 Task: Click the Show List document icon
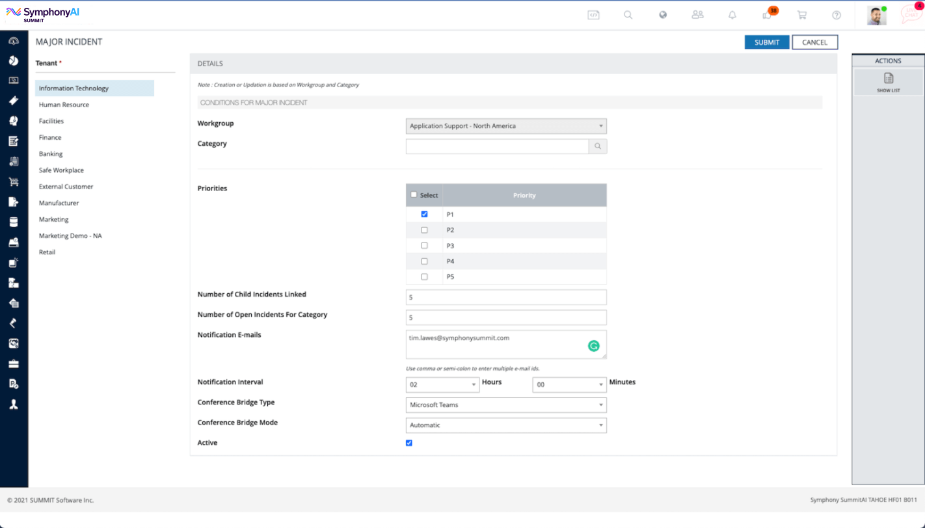[x=888, y=79]
